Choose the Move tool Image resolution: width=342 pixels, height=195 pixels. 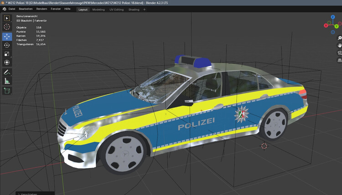(x=7, y=36)
